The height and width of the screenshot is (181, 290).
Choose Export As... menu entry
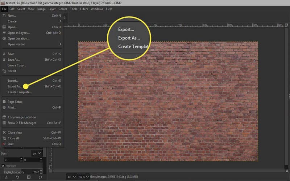tap(32, 86)
